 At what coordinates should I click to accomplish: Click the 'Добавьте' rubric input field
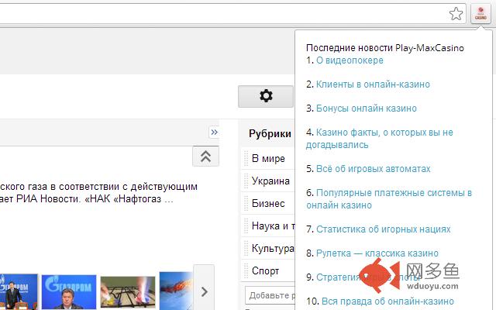tap(270, 295)
